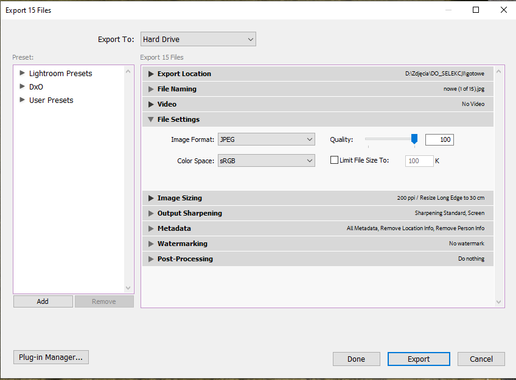Expand the Watermarking section

pos(152,244)
